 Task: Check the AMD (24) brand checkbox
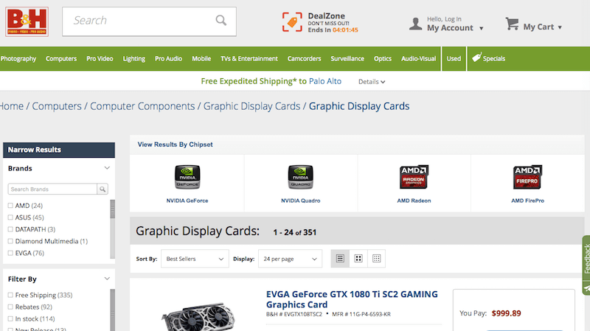point(10,206)
